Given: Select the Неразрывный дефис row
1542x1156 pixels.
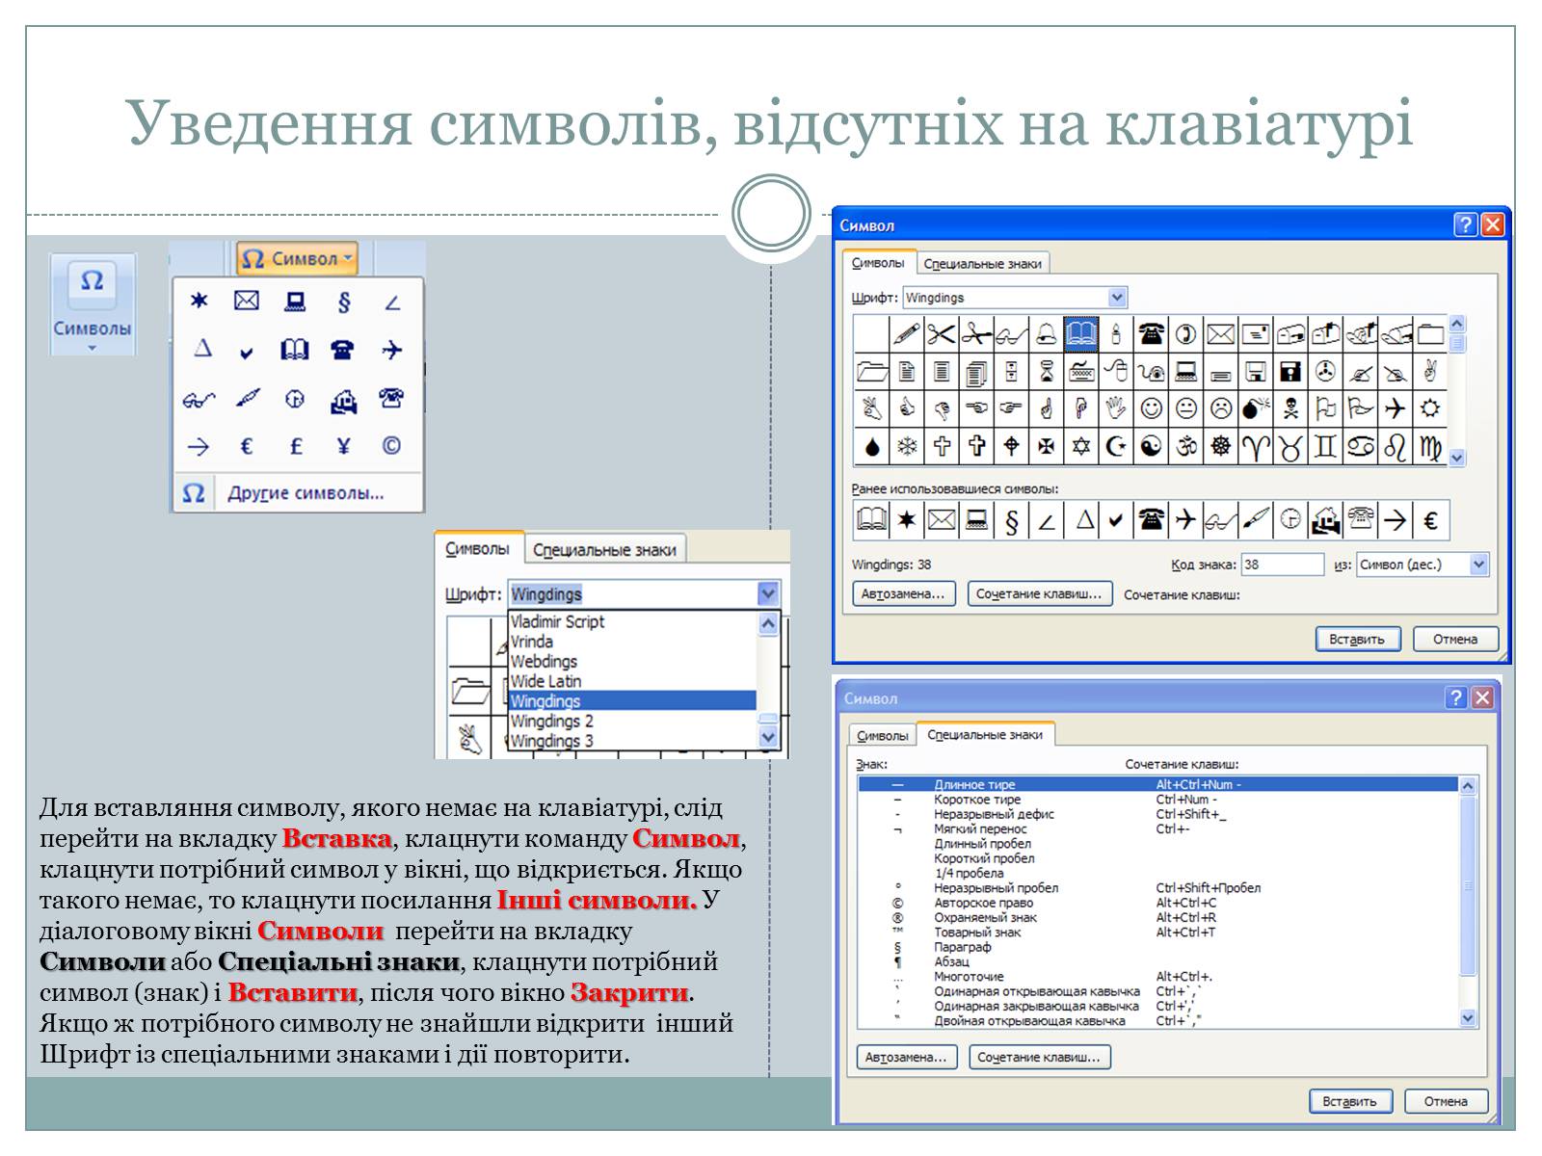Looking at the screenshot, I should point(1157,814).
